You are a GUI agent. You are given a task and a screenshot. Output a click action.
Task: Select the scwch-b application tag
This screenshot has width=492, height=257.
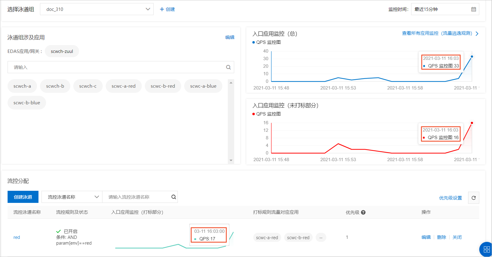coord(55,86)
